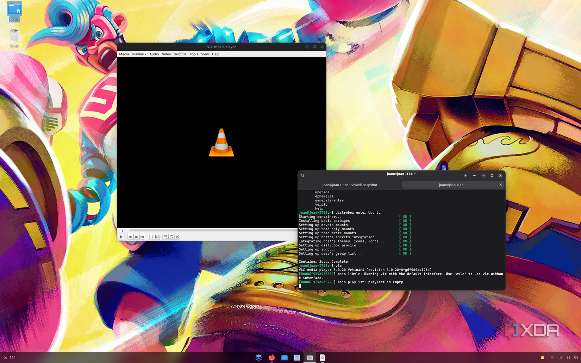This screenshot has width=581, height=363.
Task: Skip to previous media track
Action: [130, 237]
